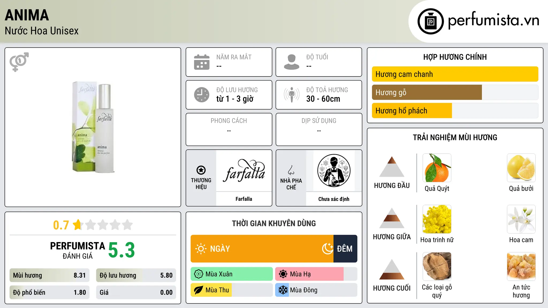Image resolution: width=548 pixels, height=308 pixels.
Task: Click the Mùa Thu season bar
Action: tap(232, 290)
